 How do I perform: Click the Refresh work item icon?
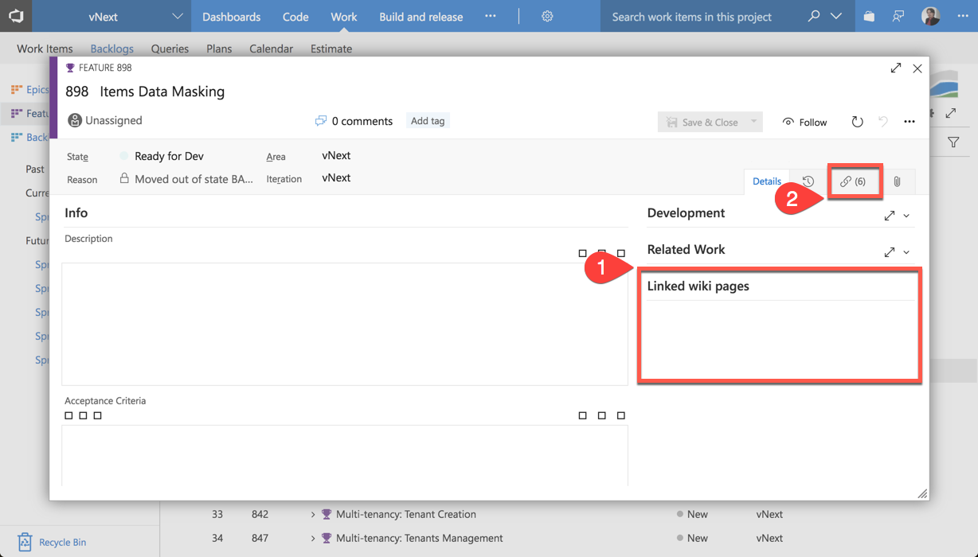point(857,122)
